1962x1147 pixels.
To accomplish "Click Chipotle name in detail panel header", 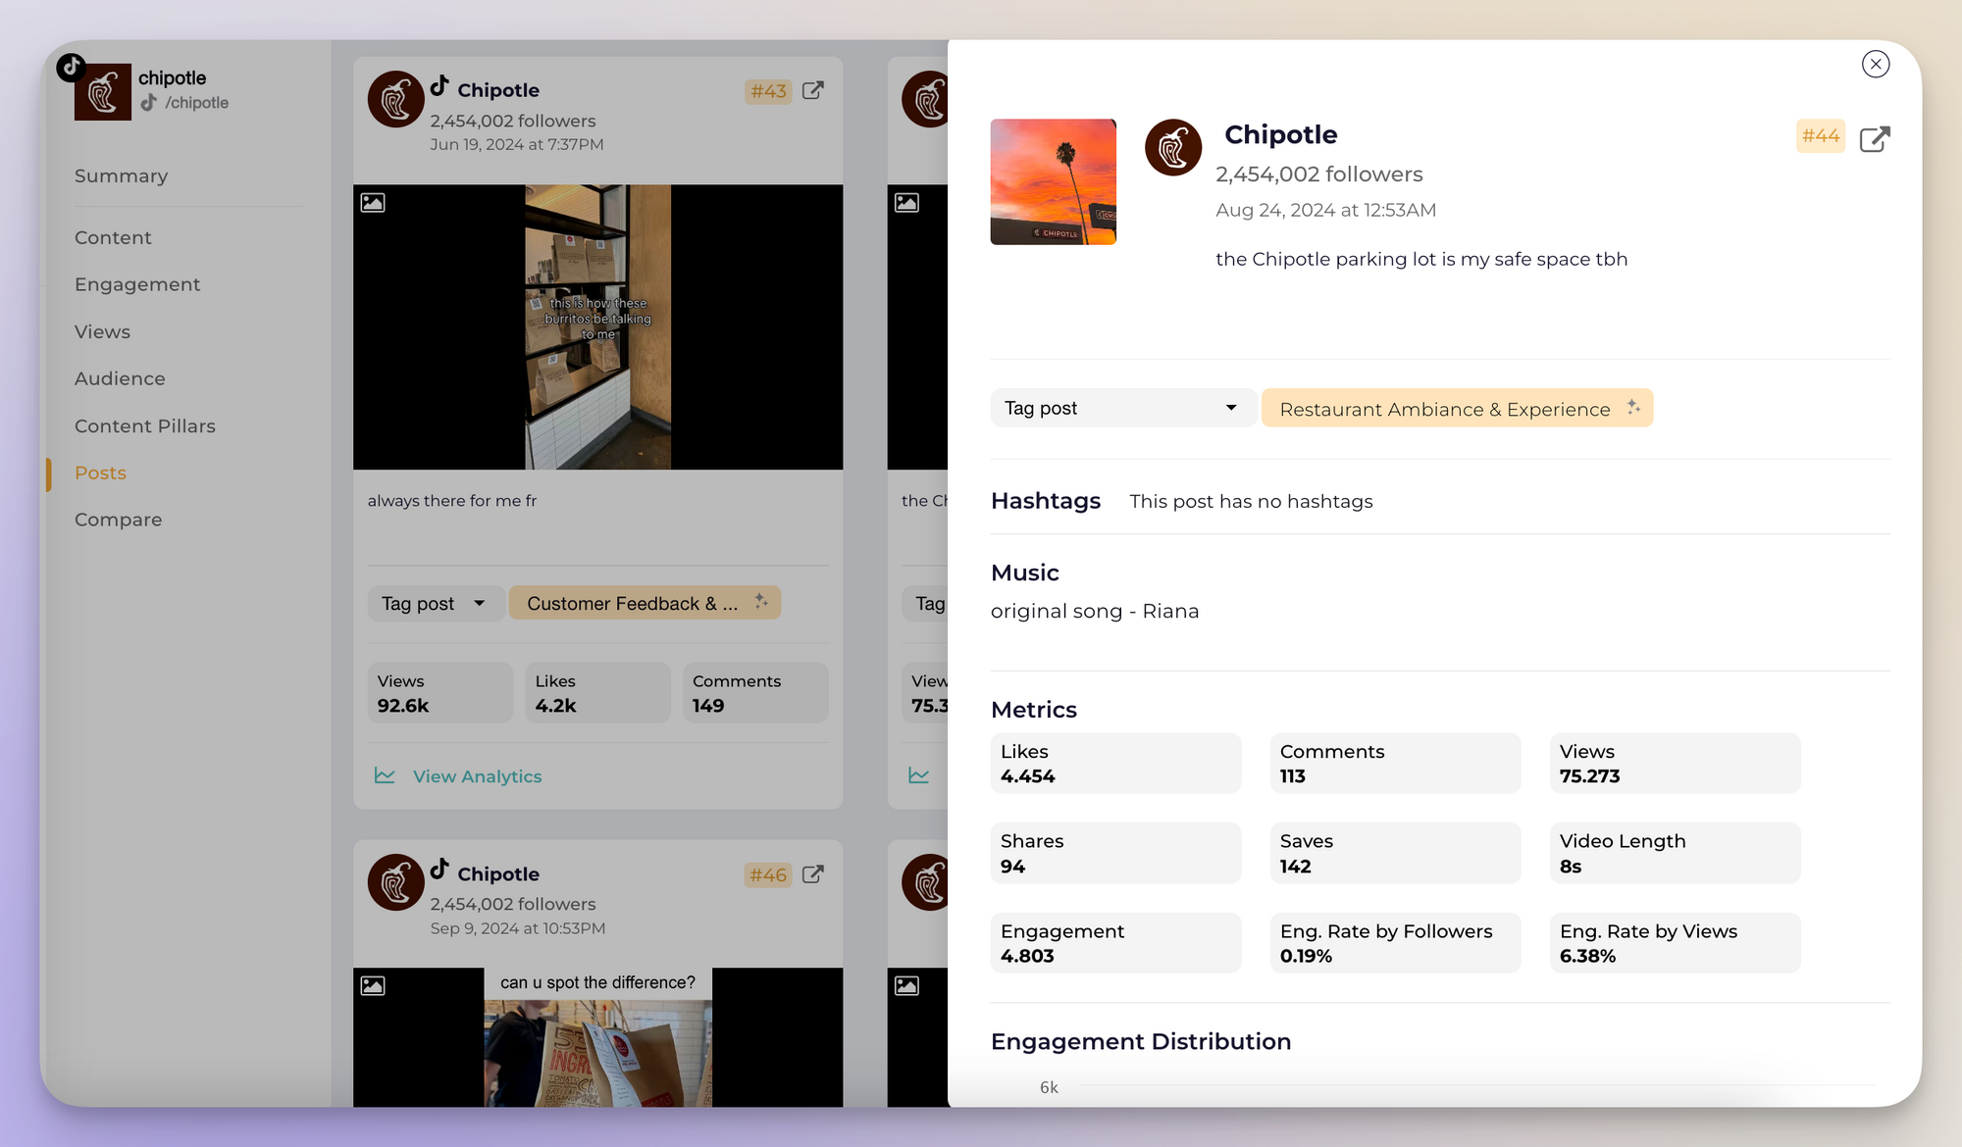I will tap(1280, 134).
